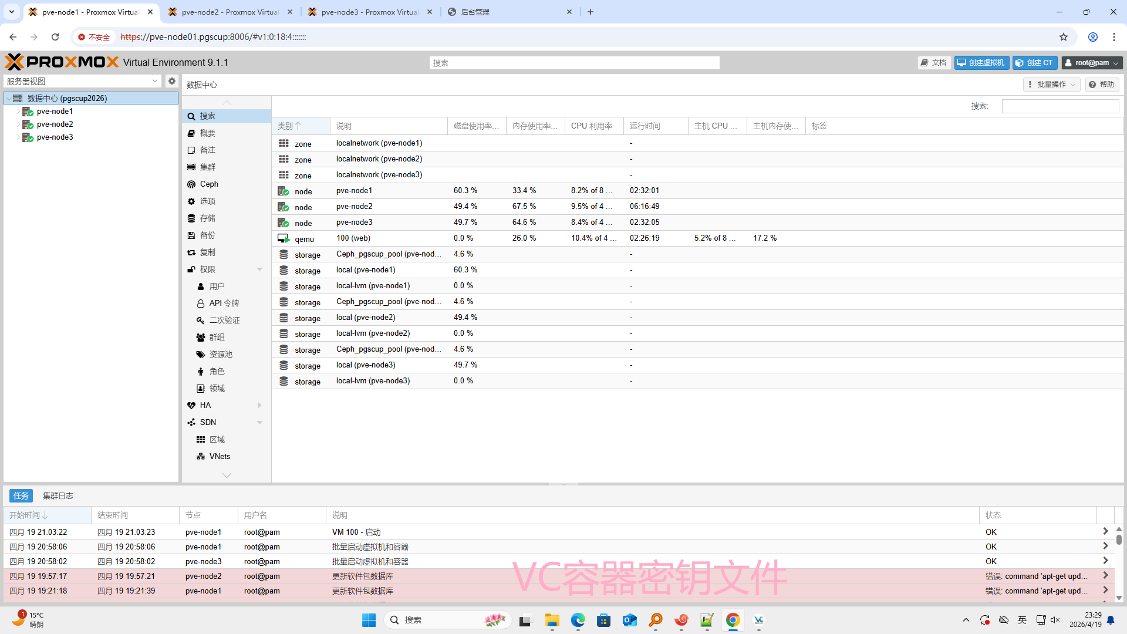Select the Tasks (任务) tab
Image resolution: width=1127 pixels, height=634 pixels.
(x=21, y=495)
